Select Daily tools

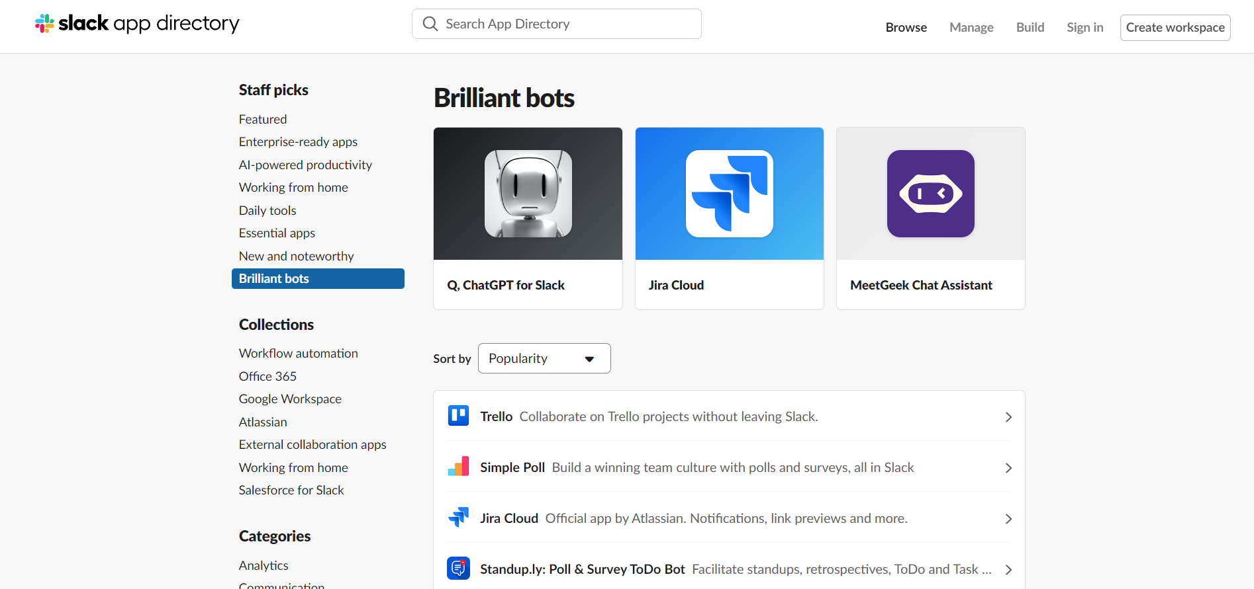coord(267,210)
